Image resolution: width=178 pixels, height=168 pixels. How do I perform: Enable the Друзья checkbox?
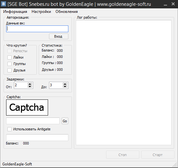pos(9,70)
